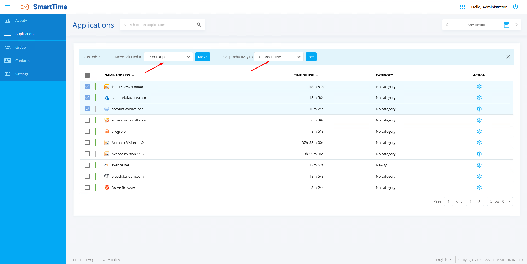Open the Unproductive productivity dropdown
This screenshot has height=264, width=527.
coord(279,57)
